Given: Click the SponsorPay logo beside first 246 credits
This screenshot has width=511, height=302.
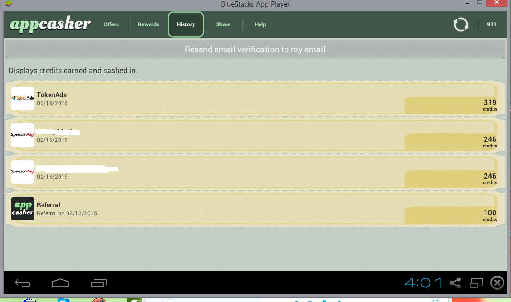Looking at the screenshot, I should 23,135.
